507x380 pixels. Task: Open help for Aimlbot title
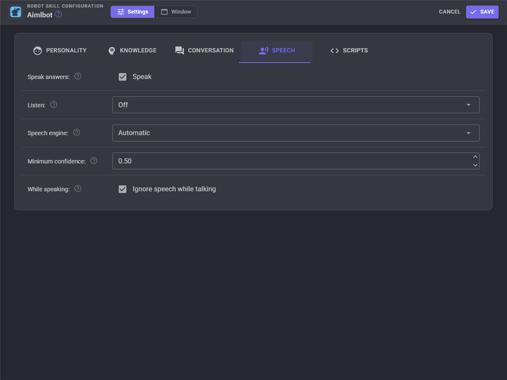[x=58, y=14]
